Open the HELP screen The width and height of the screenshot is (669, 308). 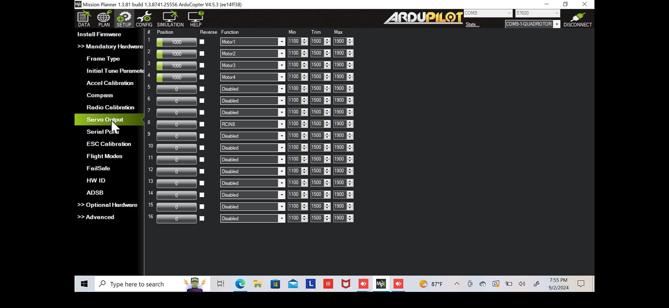195,18
